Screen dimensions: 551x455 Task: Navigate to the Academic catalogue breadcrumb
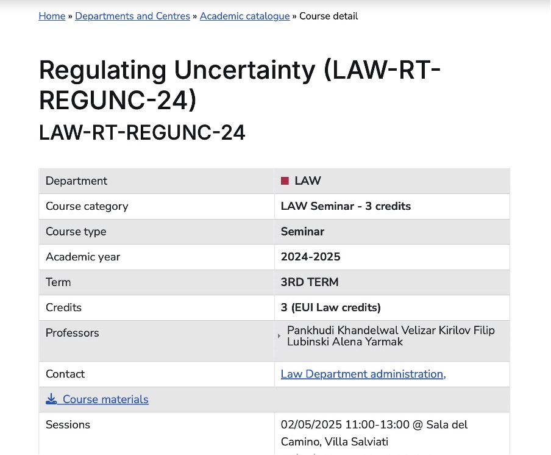click(x=244, y=16)
